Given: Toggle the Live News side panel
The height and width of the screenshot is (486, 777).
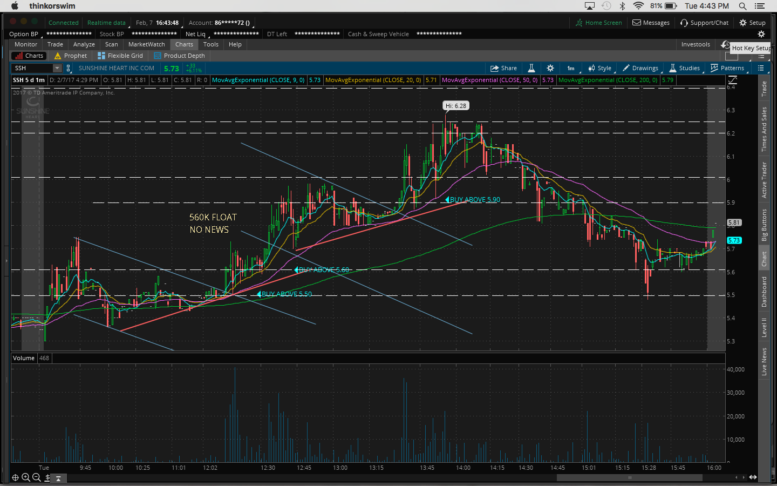Looking at the screenshot, I should pyautogui.click(x=764, y=362).
